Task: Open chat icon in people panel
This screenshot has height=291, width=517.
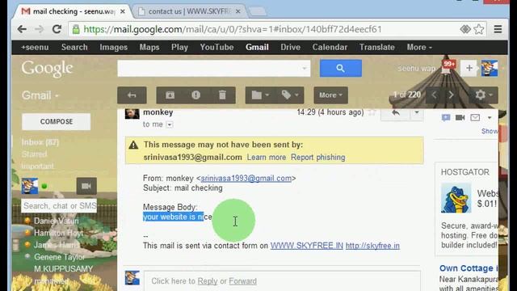Action: pos(446,118)
